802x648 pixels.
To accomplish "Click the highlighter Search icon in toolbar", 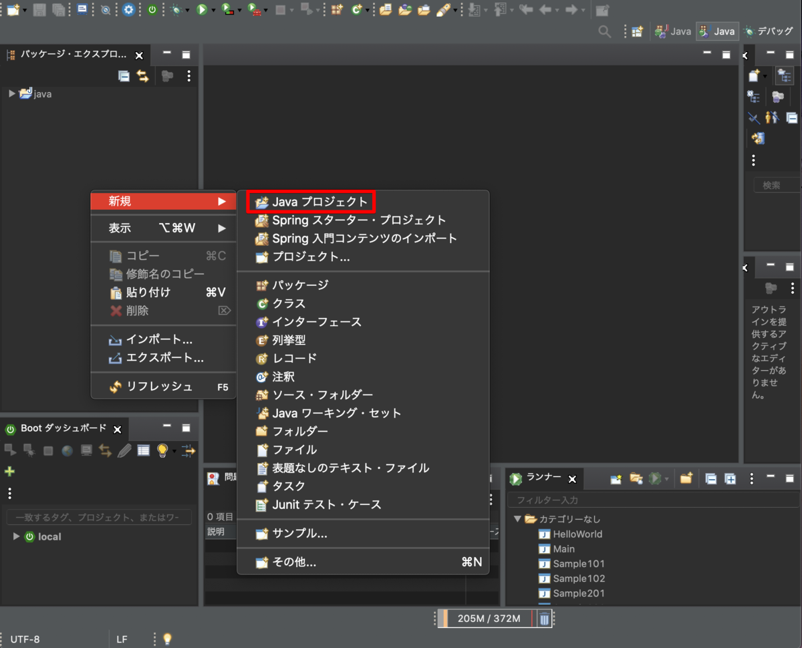I will (442, 10).
